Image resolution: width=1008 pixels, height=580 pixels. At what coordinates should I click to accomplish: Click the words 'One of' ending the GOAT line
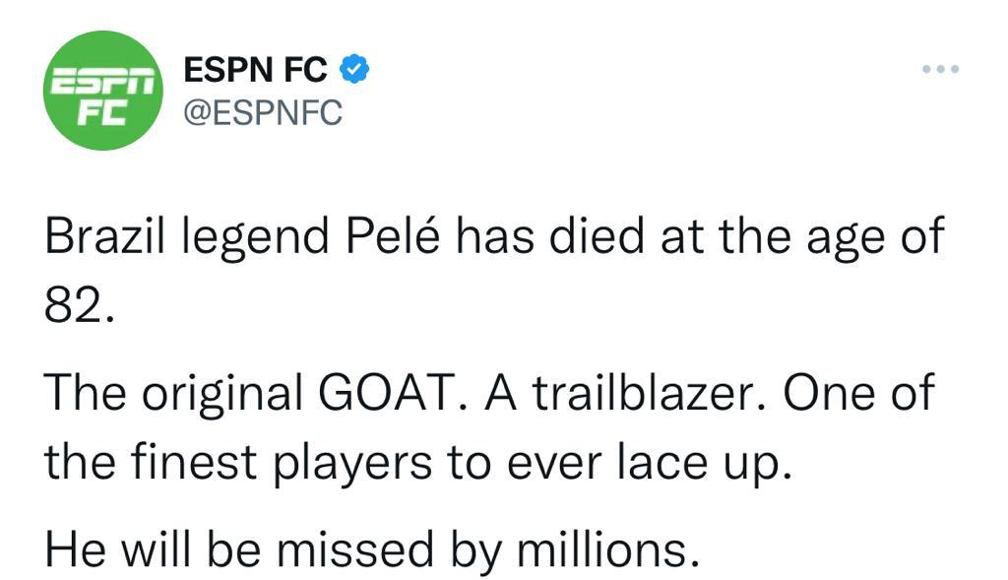point(858,392)
